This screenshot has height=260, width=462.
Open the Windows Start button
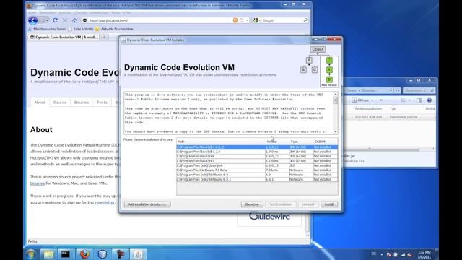31,254
